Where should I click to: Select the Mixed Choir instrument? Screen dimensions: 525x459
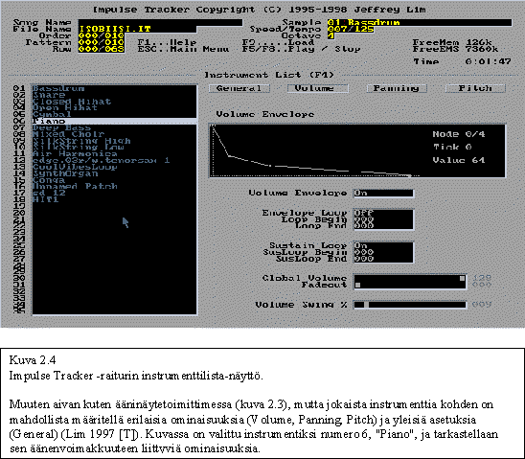click(114, 134)
